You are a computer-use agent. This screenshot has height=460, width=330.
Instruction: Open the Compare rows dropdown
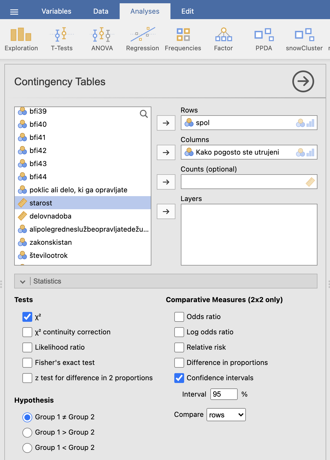(x=226, y=415)
